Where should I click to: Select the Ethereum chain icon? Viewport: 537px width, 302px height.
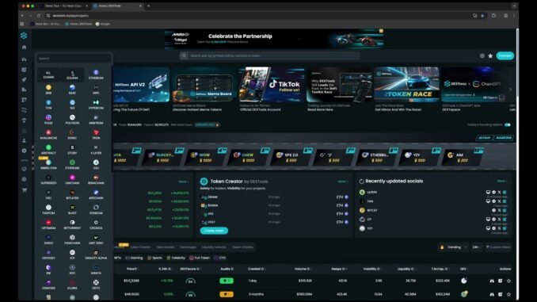point(96,72)
